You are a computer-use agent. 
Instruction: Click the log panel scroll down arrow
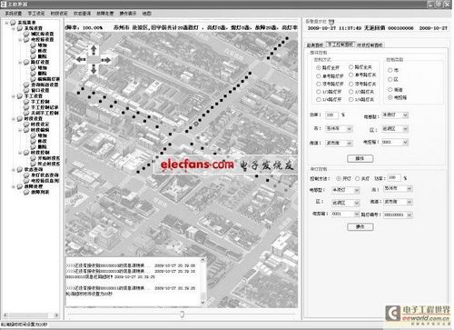[202, 302]
